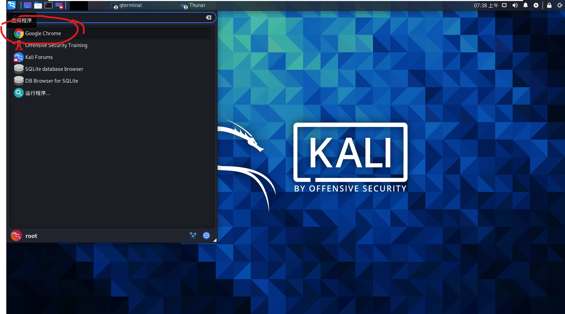Screen dimensions: 565x314
Task: Click the run program magnifier icon
Action: pyautogui.click(x=19, y=93)
